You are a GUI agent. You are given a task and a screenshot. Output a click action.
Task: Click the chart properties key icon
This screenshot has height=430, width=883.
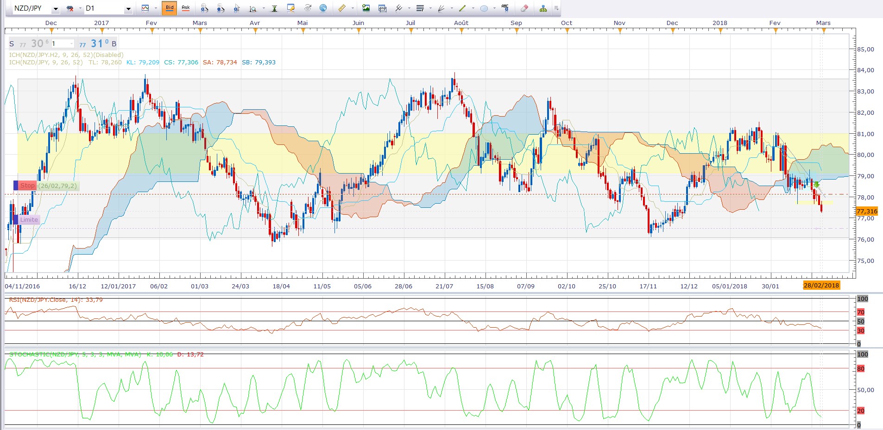click(291, 8)
